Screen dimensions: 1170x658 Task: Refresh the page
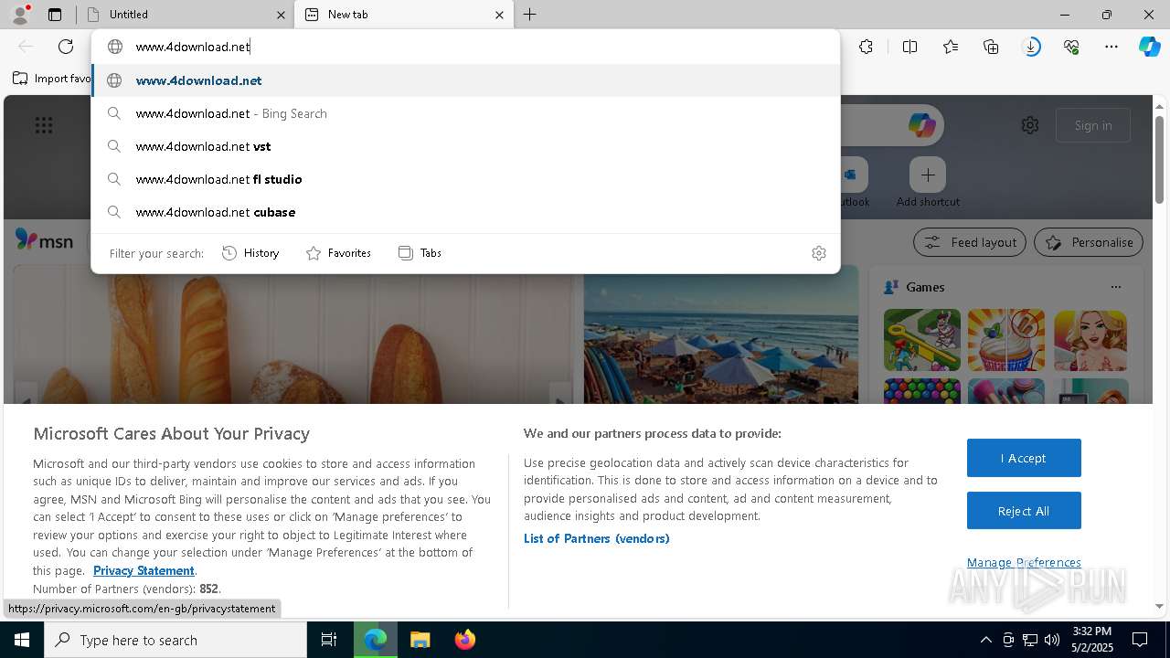[66, 47]
